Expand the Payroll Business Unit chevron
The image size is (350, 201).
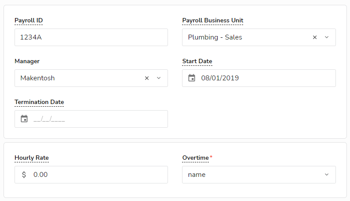tap(327, 37)
